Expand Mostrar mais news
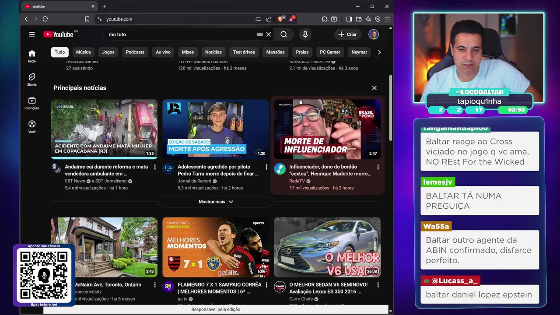This screenshot has width=560, height=315. pos(216,202)
